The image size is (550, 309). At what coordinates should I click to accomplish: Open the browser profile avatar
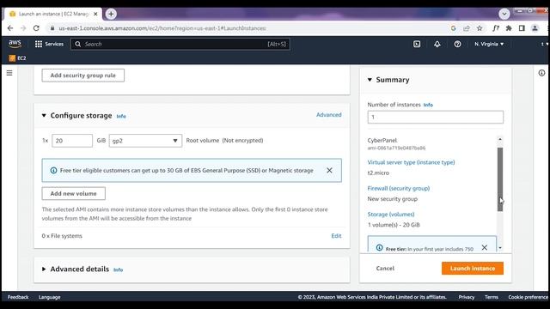pyautogui.click(x=535, y=28)
